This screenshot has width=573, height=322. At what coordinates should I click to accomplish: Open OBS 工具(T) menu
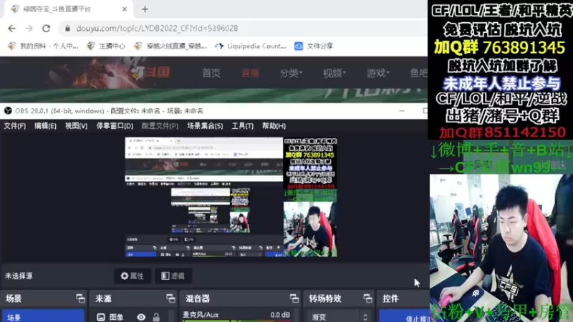(242, 126)
